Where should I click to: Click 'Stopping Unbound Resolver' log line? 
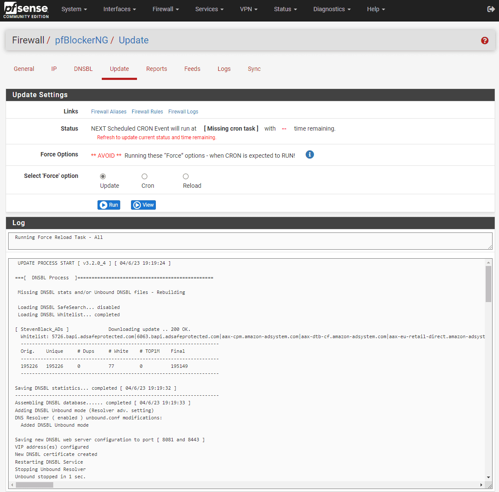point(50,469)
